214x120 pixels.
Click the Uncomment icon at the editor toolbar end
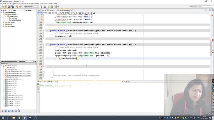point(94,13)
